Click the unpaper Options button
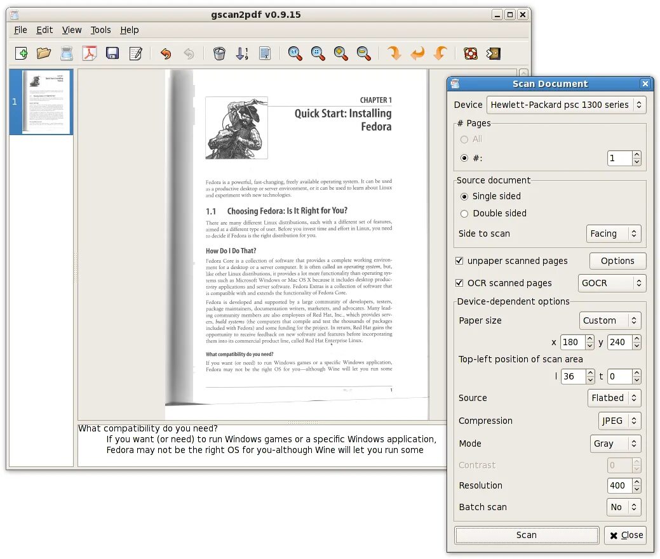The width and height of the screenshot is (660, 559). 617,261
